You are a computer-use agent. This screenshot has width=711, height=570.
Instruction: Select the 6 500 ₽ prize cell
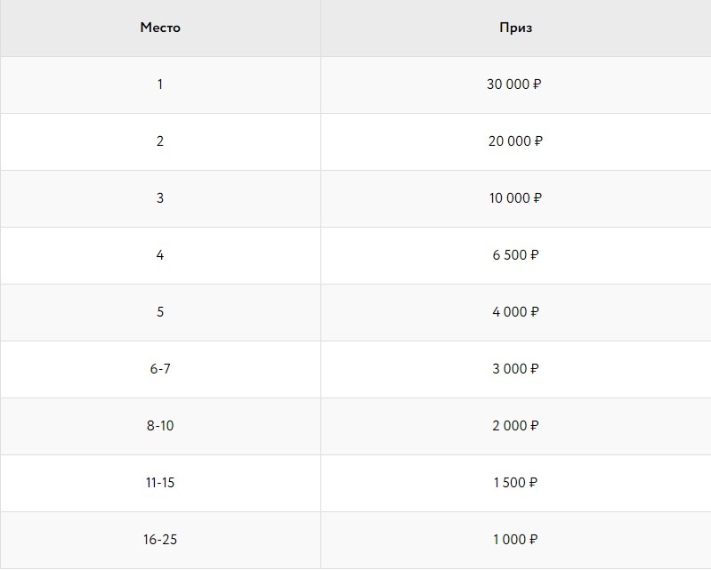[515, 255]
